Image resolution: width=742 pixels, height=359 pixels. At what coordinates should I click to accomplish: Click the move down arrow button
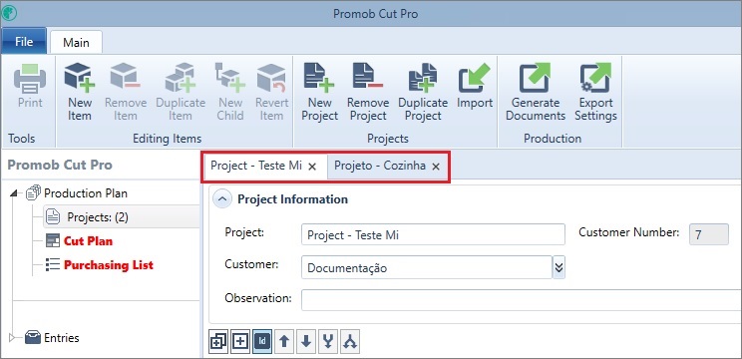[x=306, y=341]
